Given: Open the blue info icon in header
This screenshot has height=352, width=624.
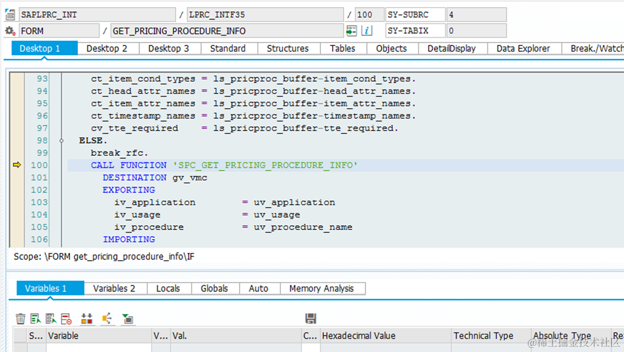Looking at the screenshot, I should [366, 31].
